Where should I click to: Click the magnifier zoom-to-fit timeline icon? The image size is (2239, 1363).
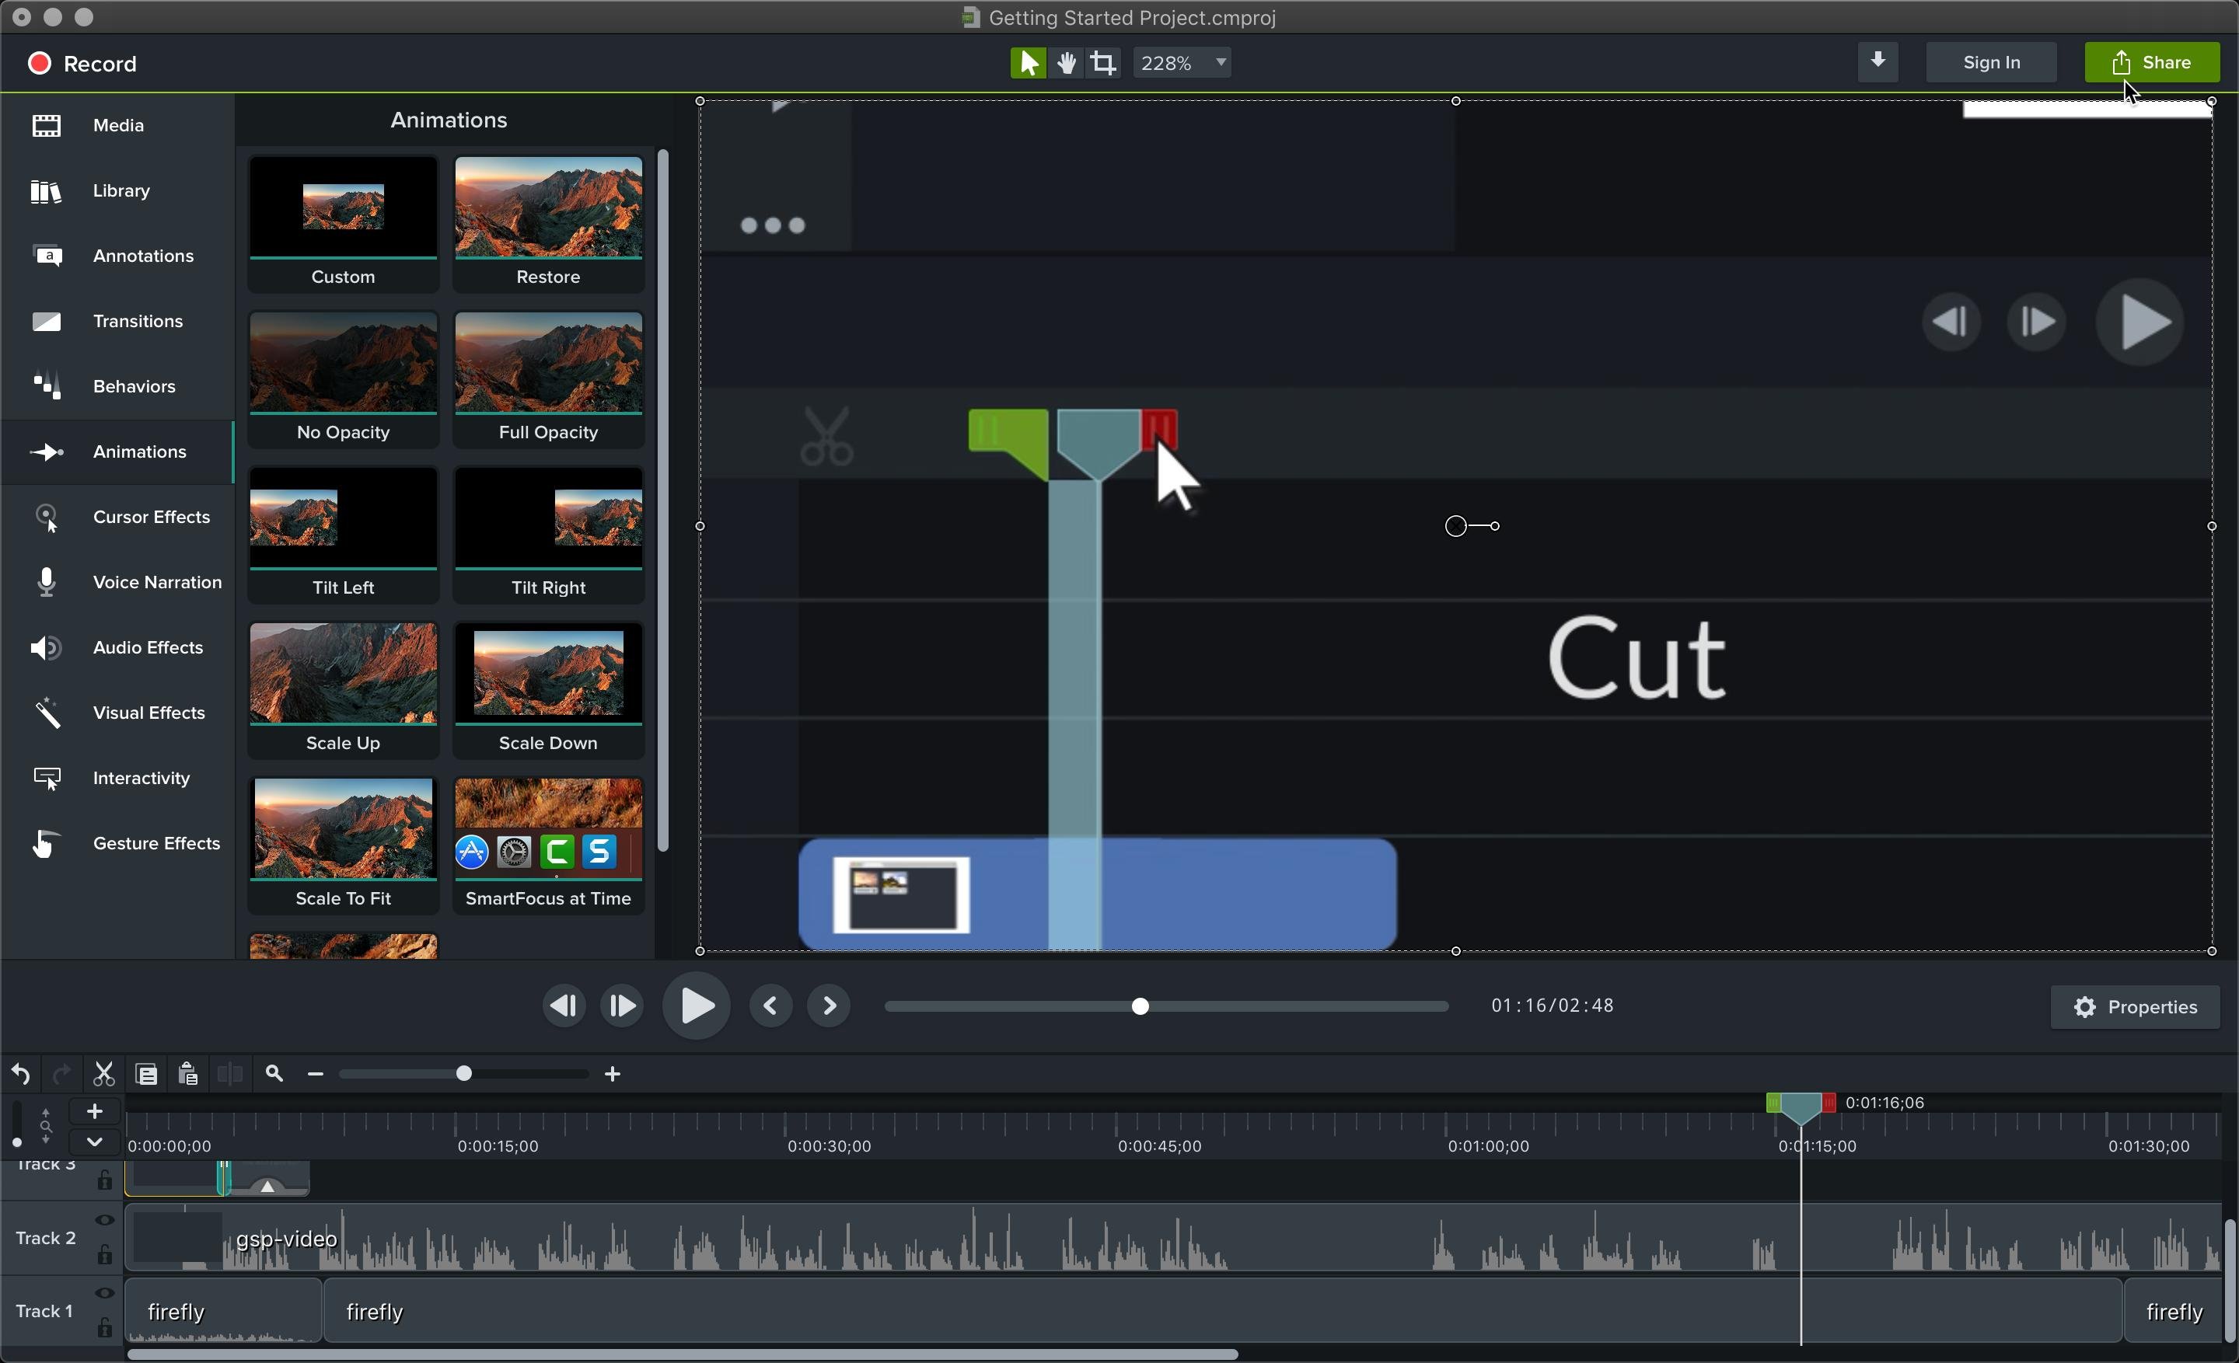[274, 1074]
